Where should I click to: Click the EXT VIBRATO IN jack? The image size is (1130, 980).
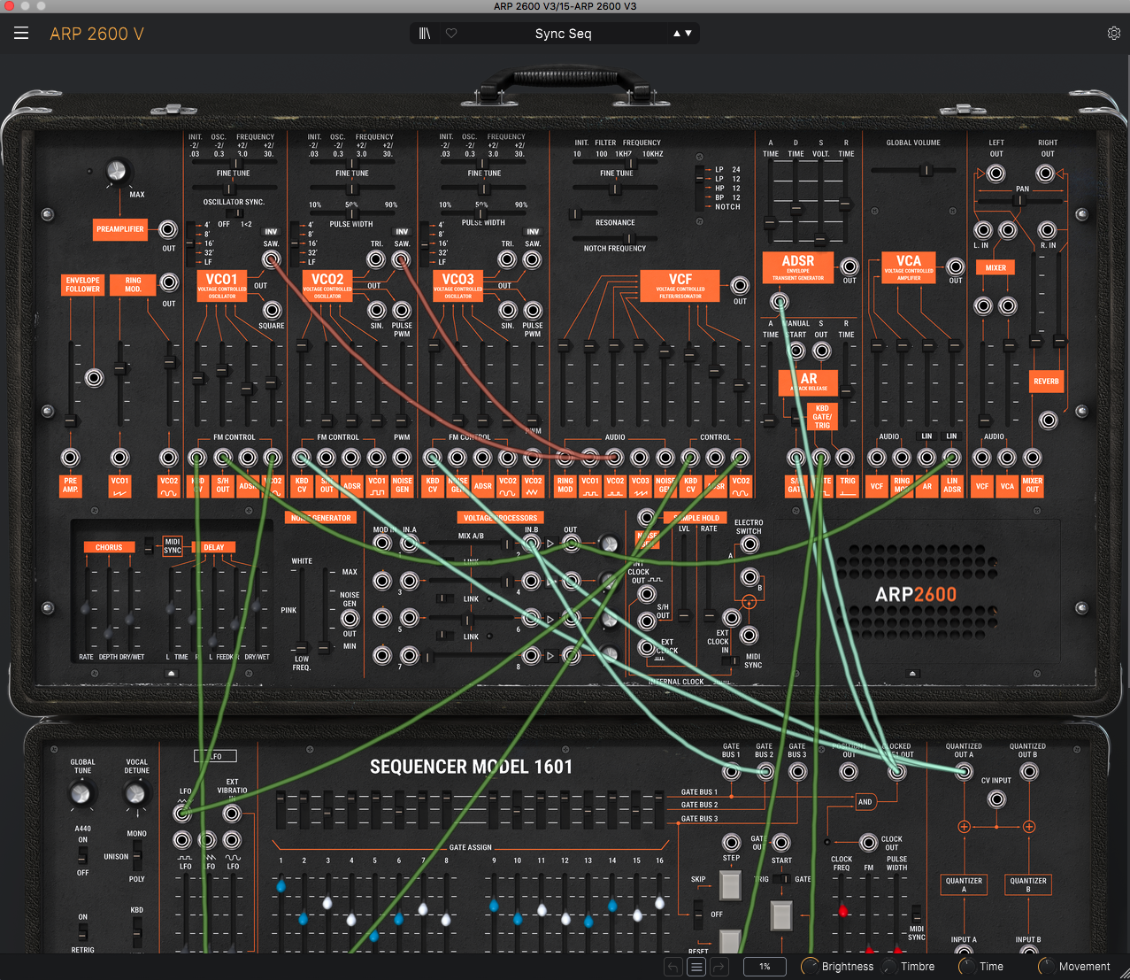coord(232,814)
